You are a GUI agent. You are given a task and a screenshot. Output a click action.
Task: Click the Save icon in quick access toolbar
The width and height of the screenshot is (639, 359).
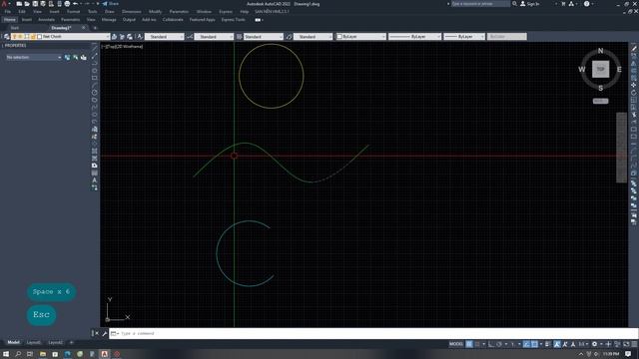pos(35,4)
